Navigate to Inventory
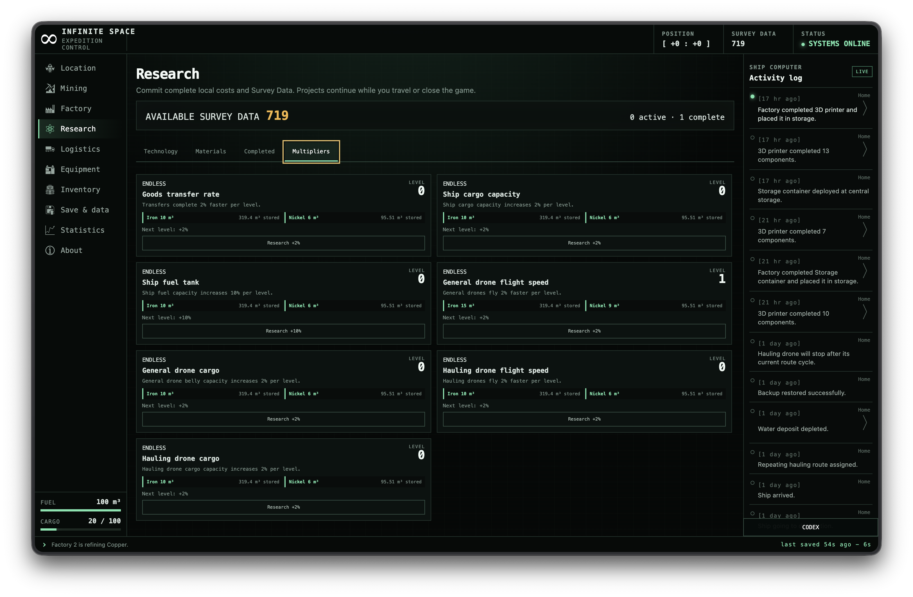This screenshot has width=913, height=597. coord(81,190)
